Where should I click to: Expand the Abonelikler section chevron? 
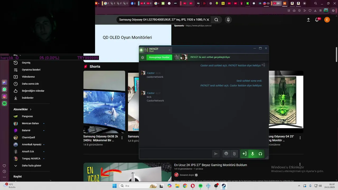(x=31, y=109)
